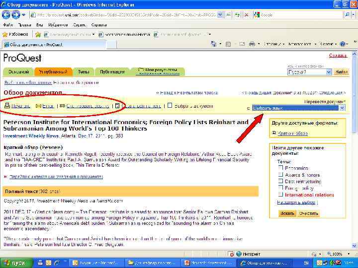Click the link to indexing details below abstract

click(x=56, y=177)
